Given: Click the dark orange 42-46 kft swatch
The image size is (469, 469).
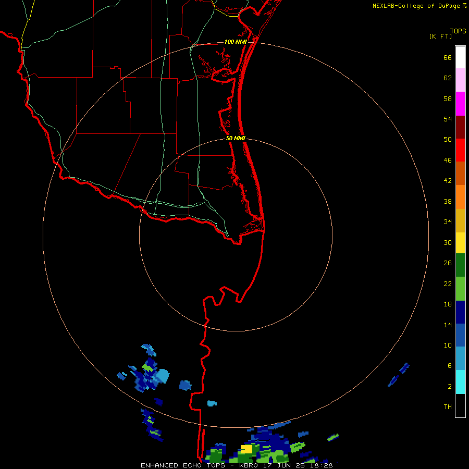Looking at the screenshot, I should [x=460, y=173].
